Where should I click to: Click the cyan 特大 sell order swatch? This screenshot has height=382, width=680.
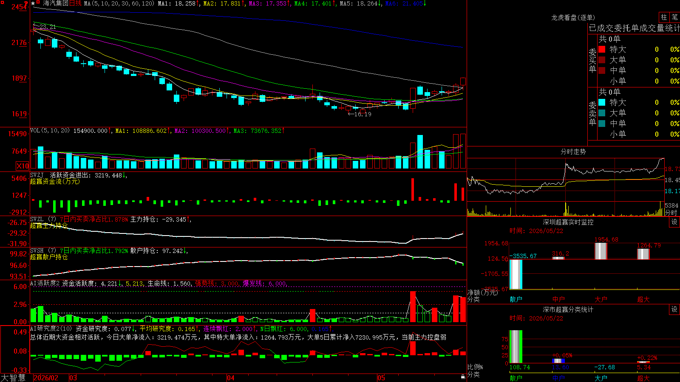(602, 102)
